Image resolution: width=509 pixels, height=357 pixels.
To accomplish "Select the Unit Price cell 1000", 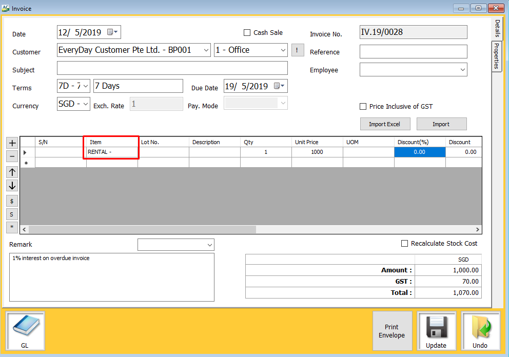I will coord(317,152).
